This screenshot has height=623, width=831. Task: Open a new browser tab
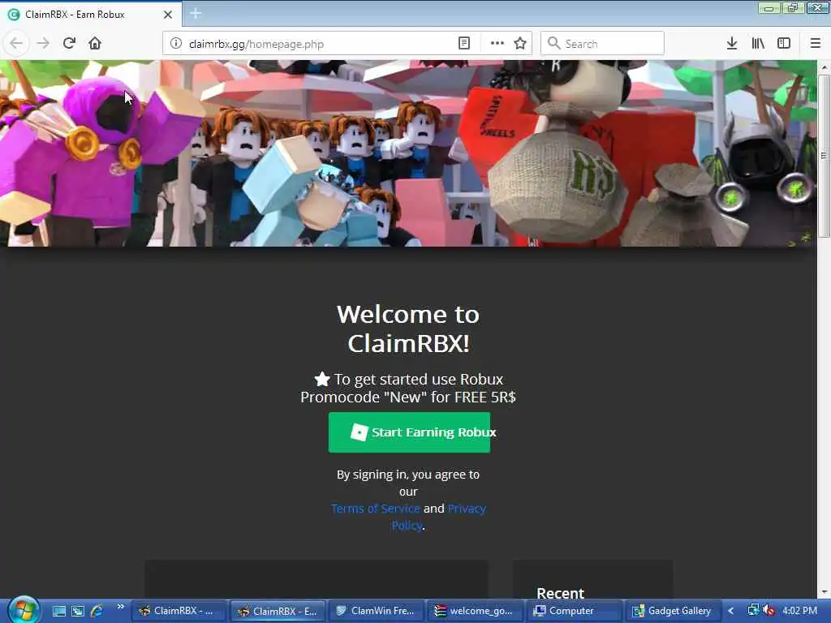tap(195, 14)
